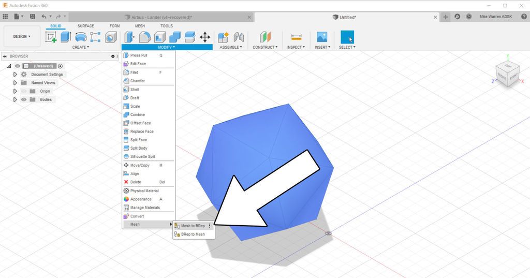Screen dimensions: 530x278
Task: Save the design with the floppy icon
Action: (33, 16)
